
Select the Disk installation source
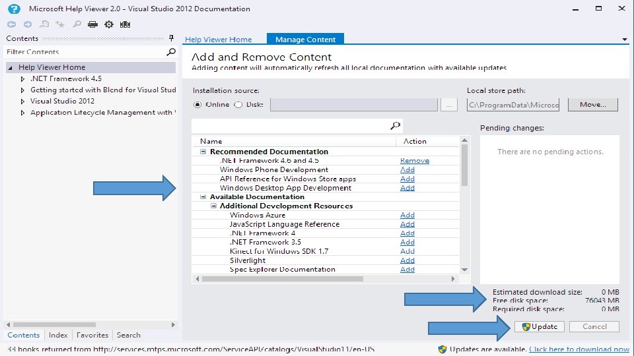tap(238, 105)
